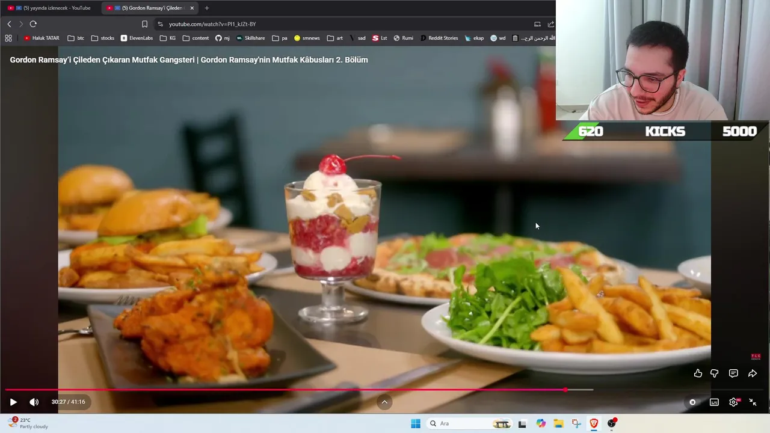Dislike the video with thumbs down
Screen dimensions: 770x433
[714, 373]
